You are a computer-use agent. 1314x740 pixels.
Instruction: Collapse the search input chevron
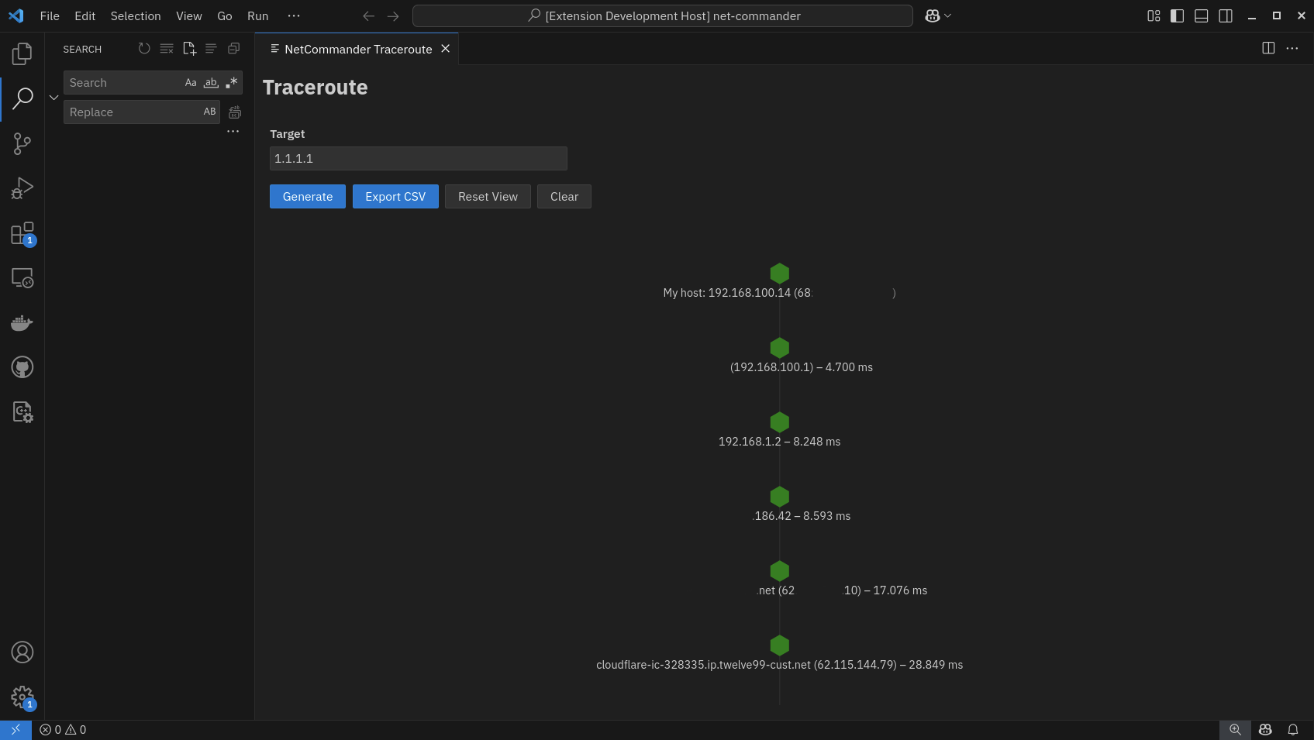(x=53, y=98)
